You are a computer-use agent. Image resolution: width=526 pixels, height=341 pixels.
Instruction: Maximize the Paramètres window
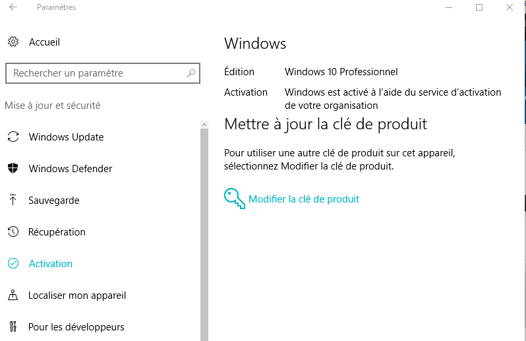tap(479, 7)
